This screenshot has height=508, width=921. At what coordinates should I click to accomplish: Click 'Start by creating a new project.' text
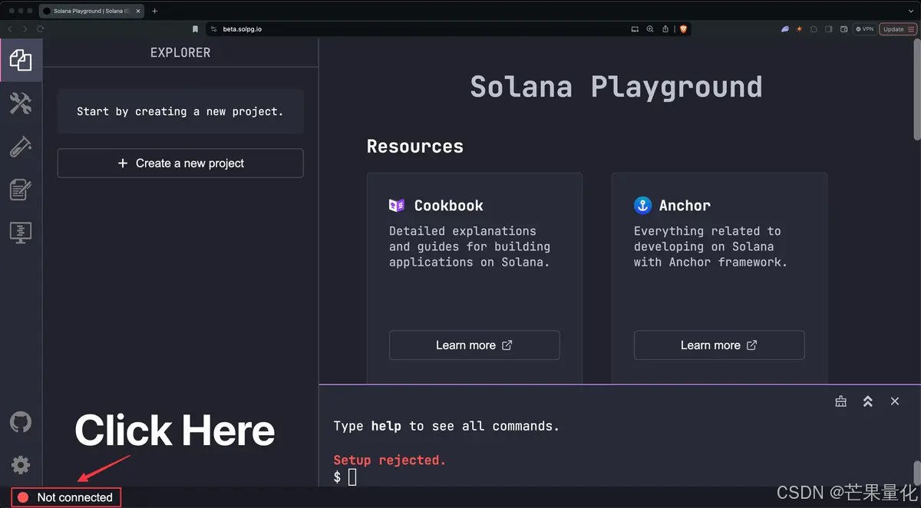tap(180, 111)
